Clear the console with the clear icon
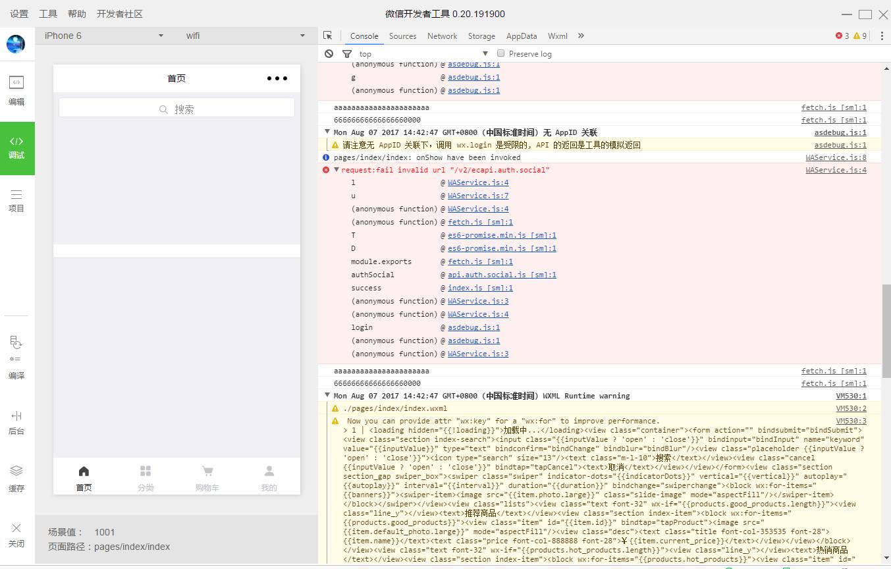The image size is (891, 569). (x=329, y=53)
